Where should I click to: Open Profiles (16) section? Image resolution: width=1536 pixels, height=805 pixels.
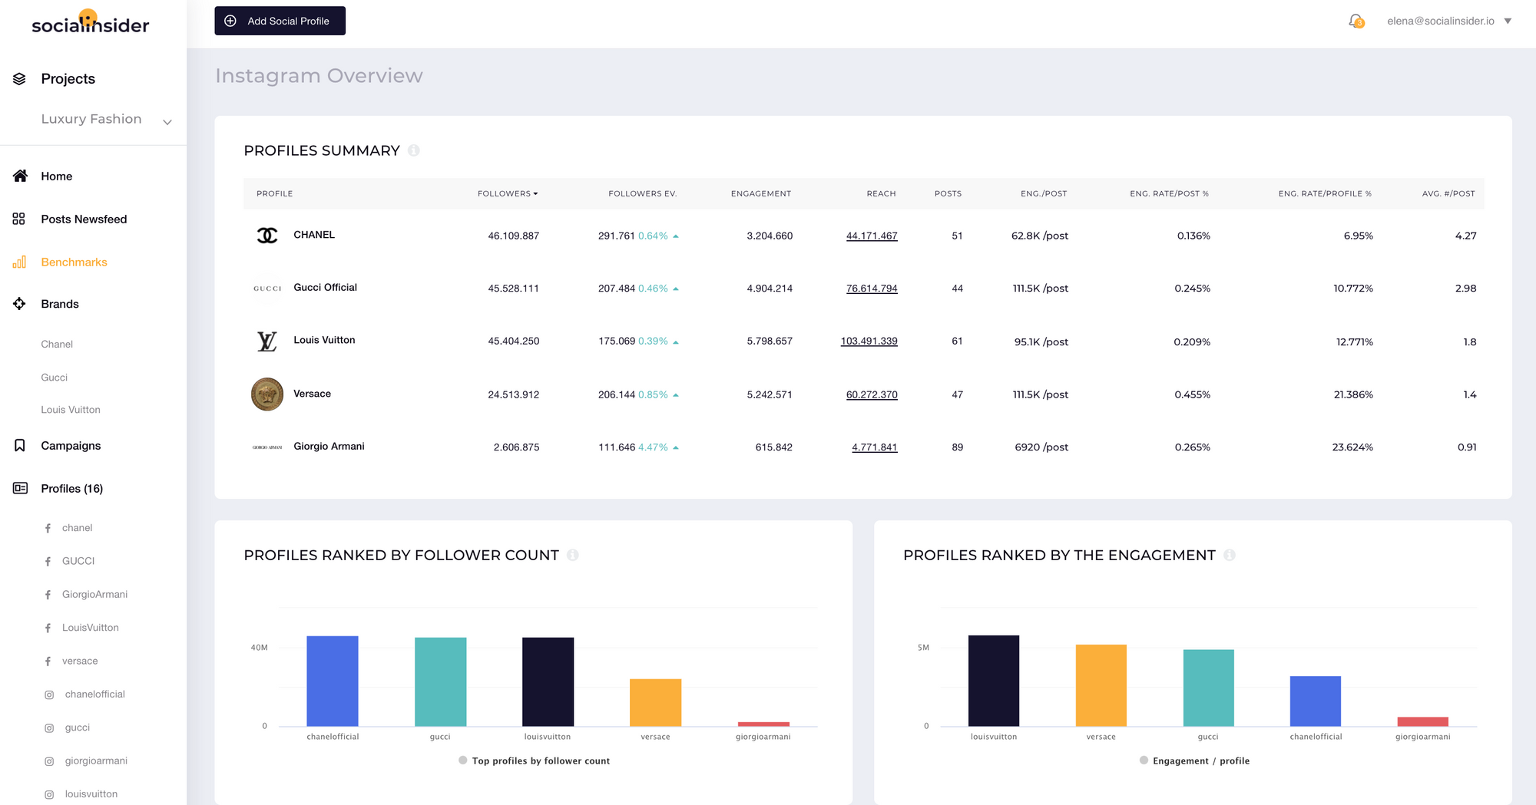tap(72, 488)
